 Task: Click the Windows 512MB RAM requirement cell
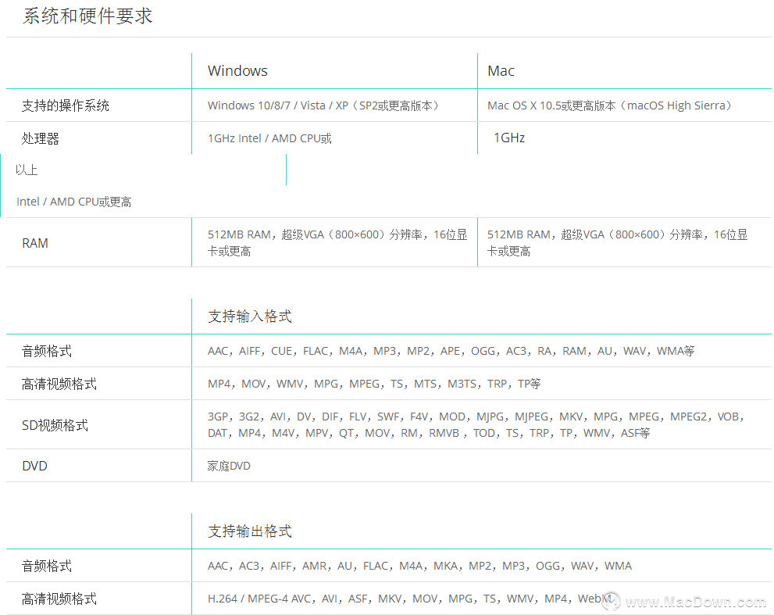coord(337,242)
